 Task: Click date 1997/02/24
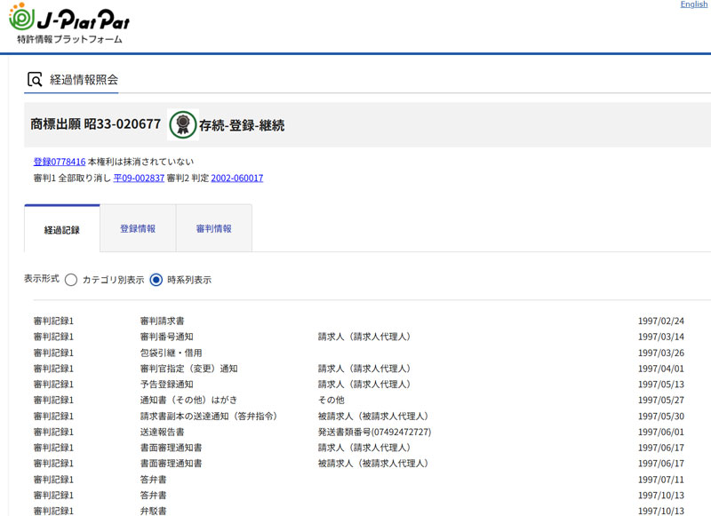tap(660, 321)
